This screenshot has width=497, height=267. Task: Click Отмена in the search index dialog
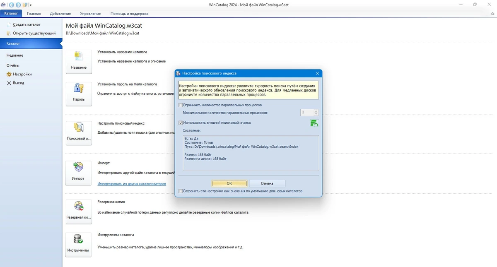[x=267, y=183]
